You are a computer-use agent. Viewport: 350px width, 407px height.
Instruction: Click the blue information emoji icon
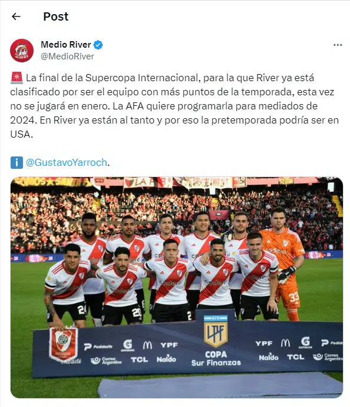tap(16, 162)
